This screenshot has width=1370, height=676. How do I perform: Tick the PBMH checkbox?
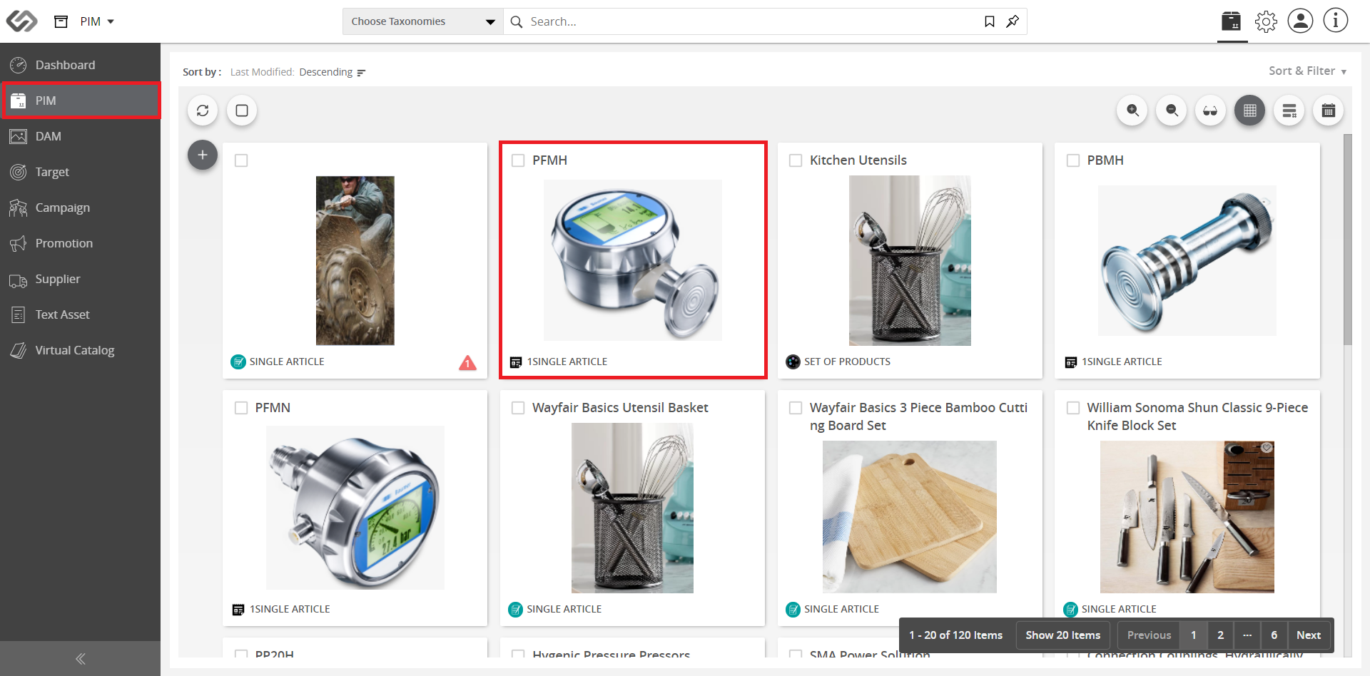1073,160
